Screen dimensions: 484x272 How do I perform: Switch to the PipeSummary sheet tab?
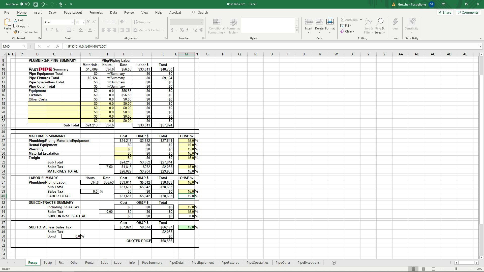[152, 263]
